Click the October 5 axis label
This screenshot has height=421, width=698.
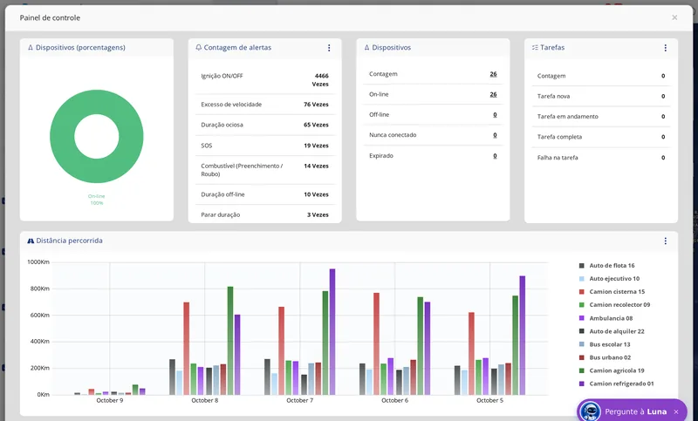[x=489, y=401]
